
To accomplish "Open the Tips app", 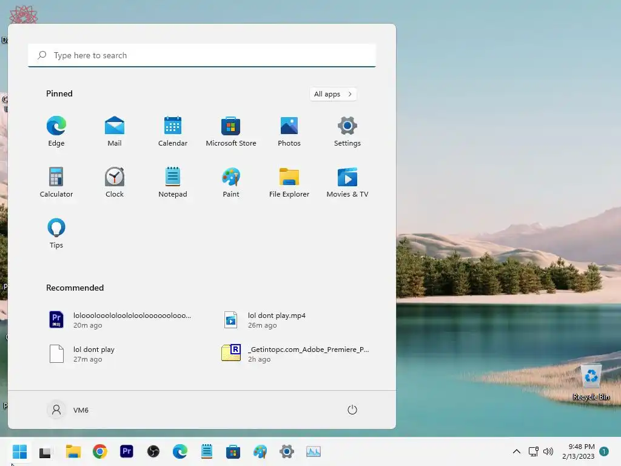I will pos(56,234).
